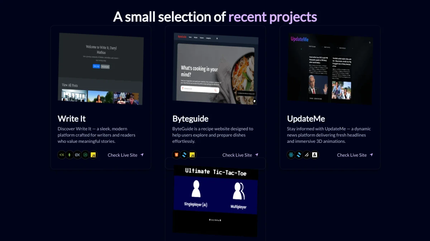Click the double-slash icon on UpdateMe card
Viewport: 430px width, 241px height.
(307, 155)
